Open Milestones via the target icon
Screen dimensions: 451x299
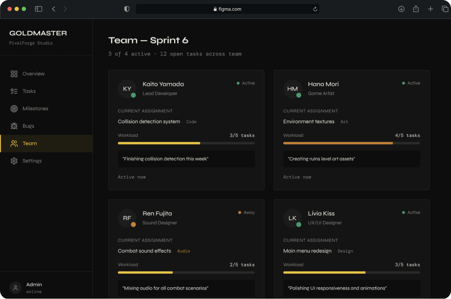coord(14,108)
